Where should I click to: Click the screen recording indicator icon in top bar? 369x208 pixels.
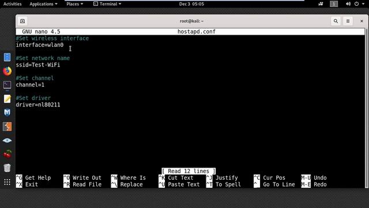tap(321, 4)
